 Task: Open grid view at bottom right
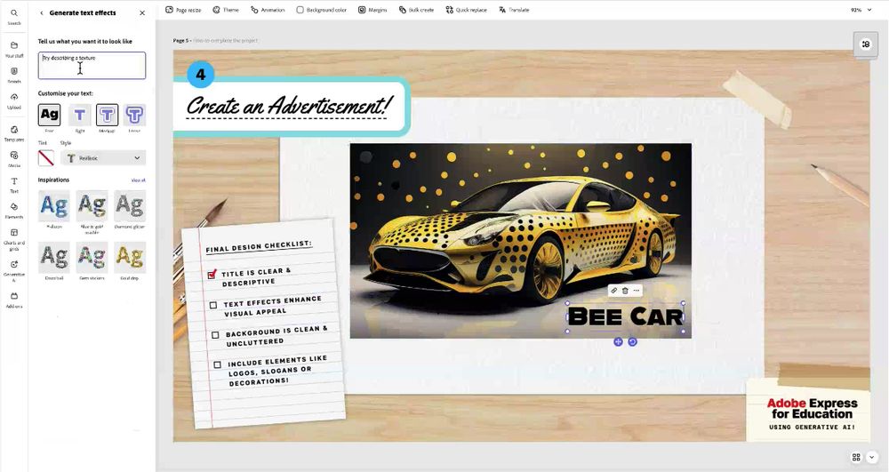[x=856, y=457]
